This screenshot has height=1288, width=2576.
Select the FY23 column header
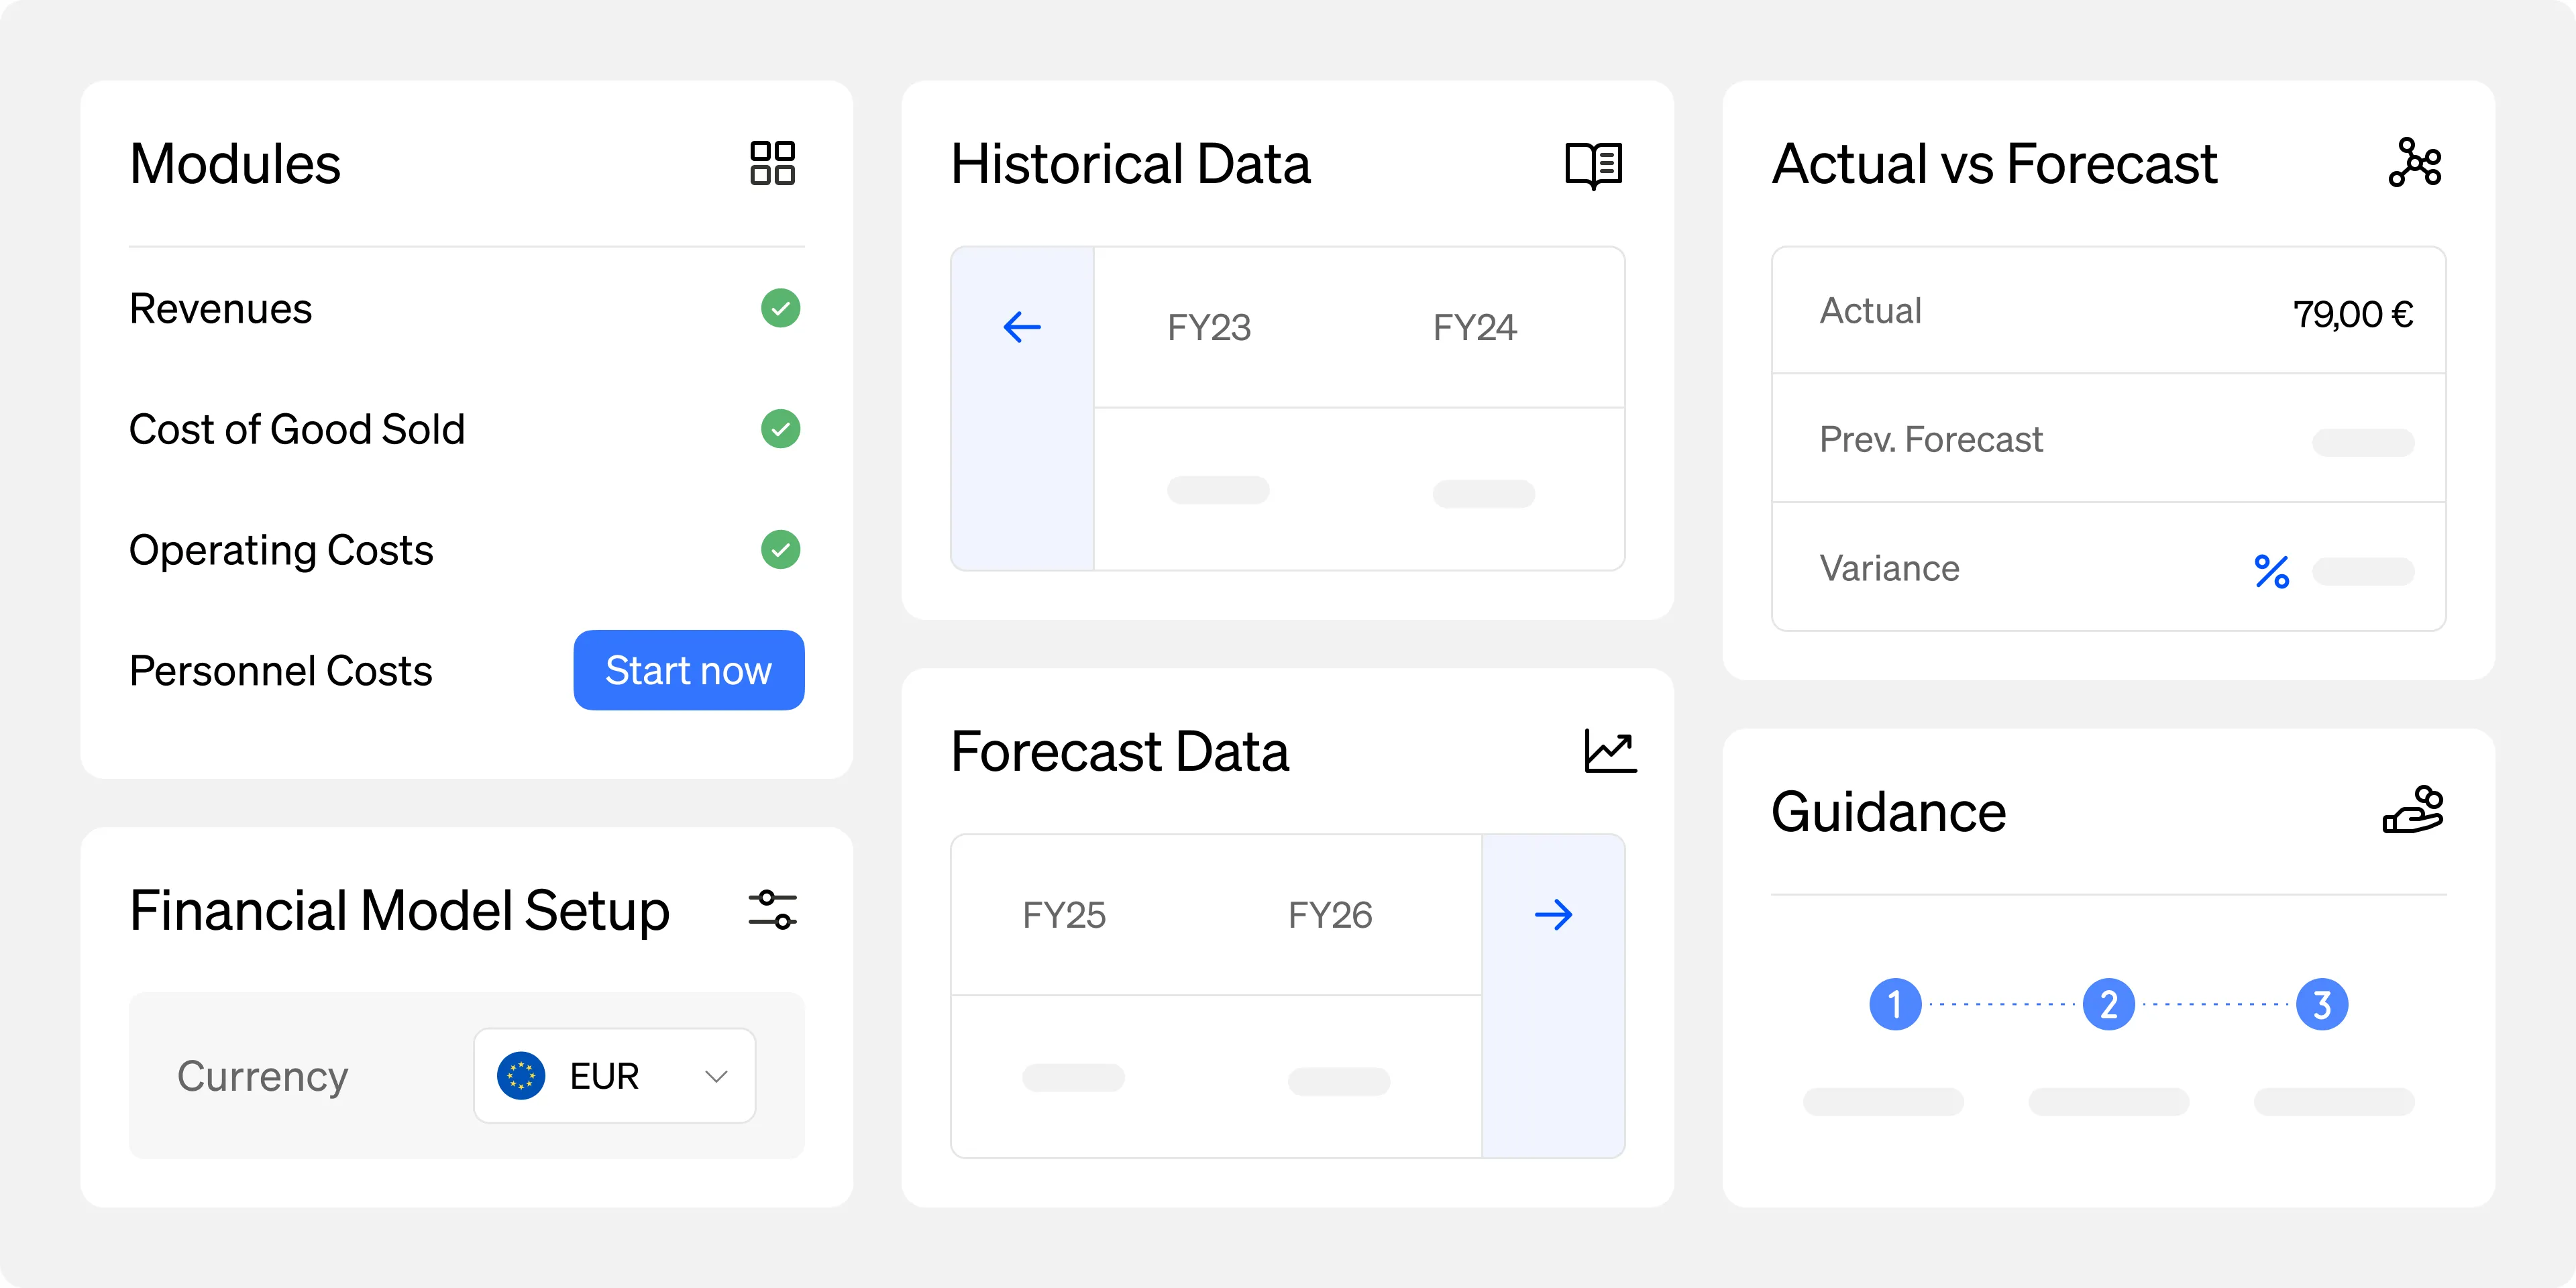click(1210, 327)
